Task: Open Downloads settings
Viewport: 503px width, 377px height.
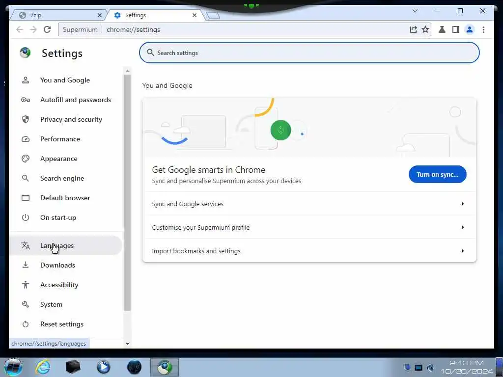Action: click(66, 265)
